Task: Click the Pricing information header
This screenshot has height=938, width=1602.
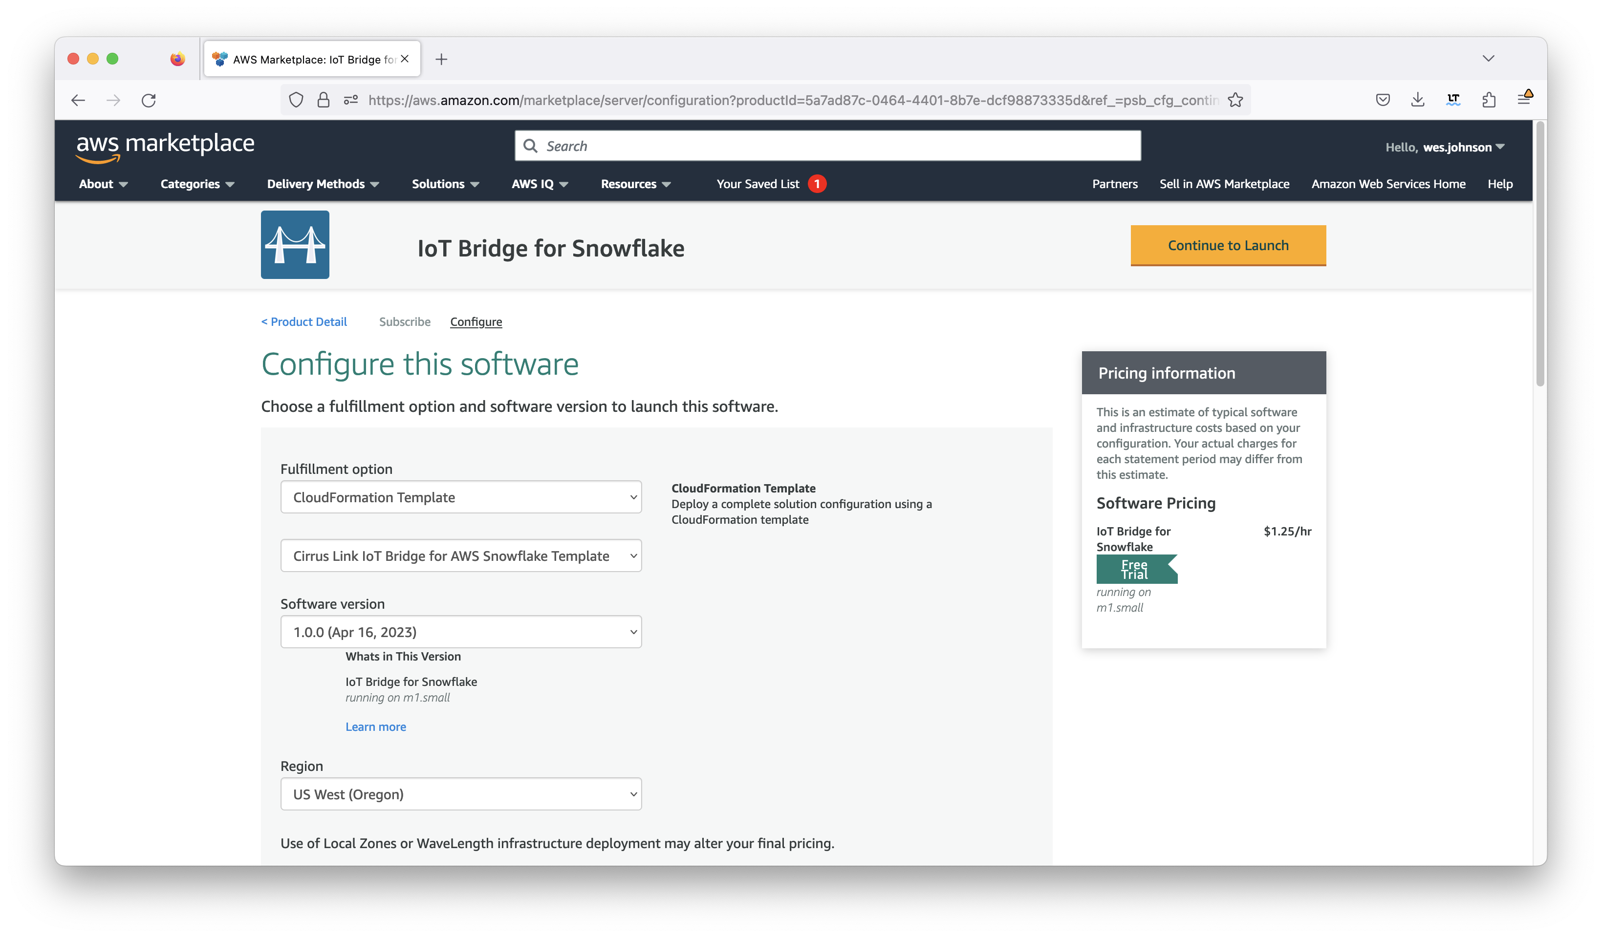Action: tap(1204, 373)
